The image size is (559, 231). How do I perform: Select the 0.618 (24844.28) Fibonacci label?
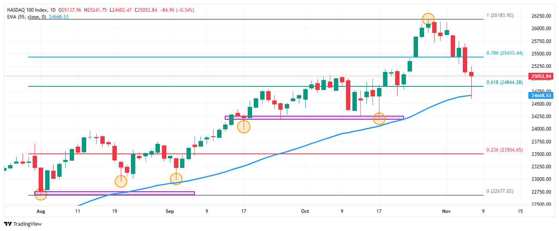[504, 82]
